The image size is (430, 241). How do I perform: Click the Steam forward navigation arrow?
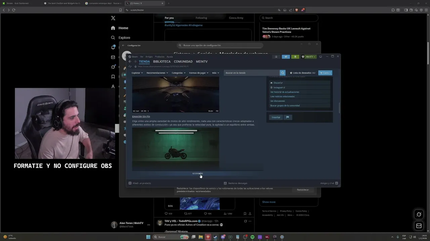135,62
